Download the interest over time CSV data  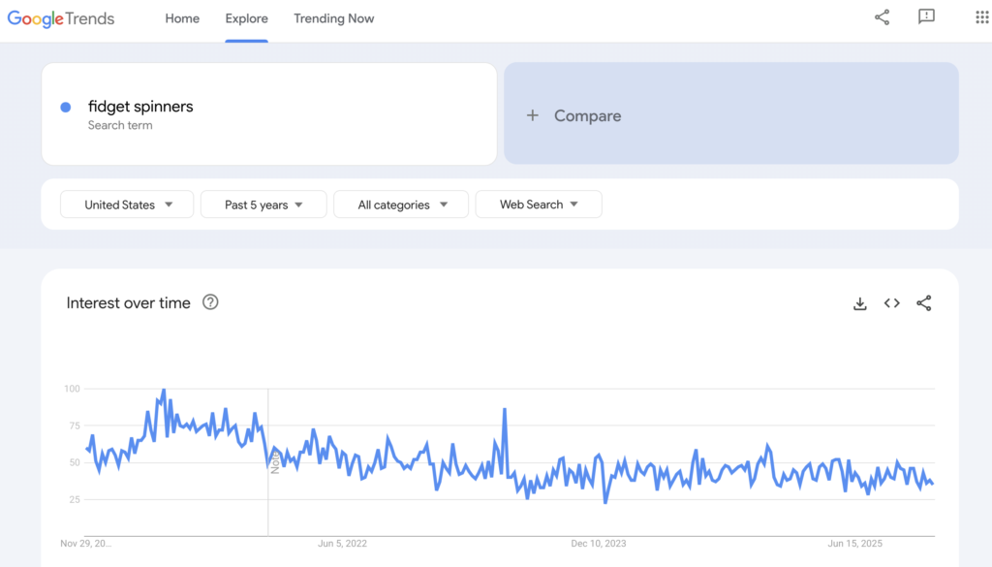pos(860,303)
